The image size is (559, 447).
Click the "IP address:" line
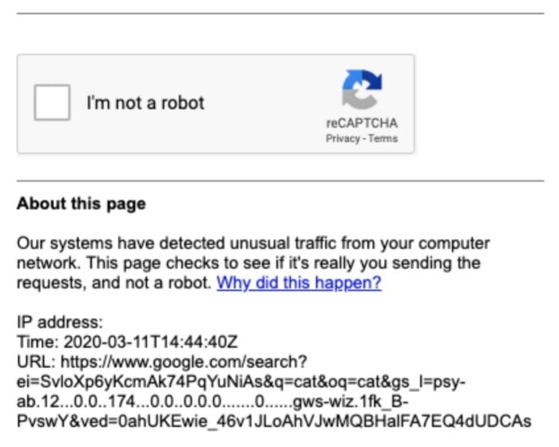click(x=60, y=323)
